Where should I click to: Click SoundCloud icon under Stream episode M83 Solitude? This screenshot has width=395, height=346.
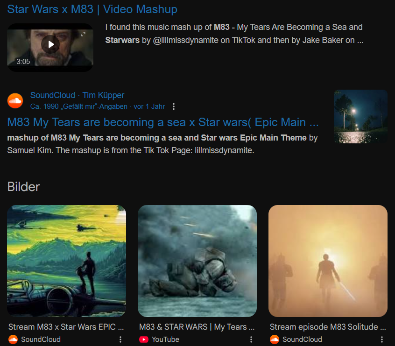275,339
